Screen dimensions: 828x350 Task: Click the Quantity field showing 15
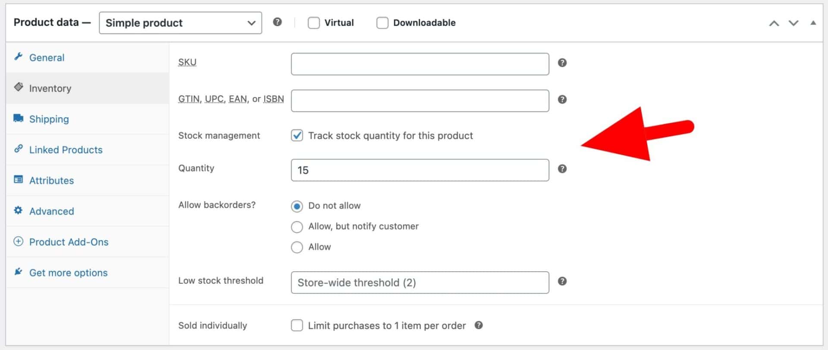[420, 170]
